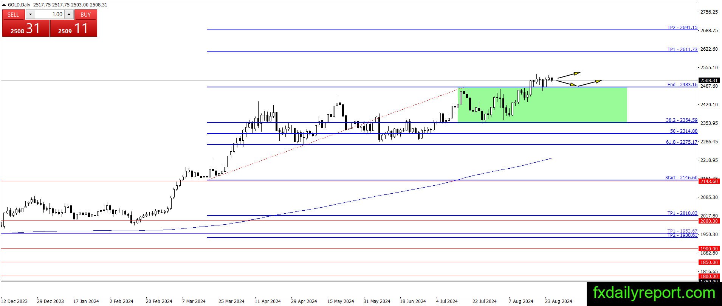Screen dimensions: 722x306
Task: Collapse the one-click trading panel triangle
Action: [4, 5]
